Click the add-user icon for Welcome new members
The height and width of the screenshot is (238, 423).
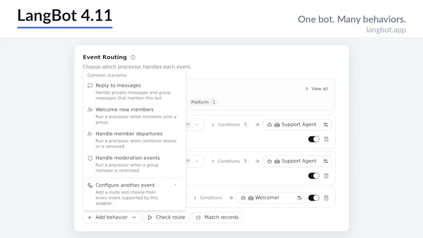click(x=90, y=110)
